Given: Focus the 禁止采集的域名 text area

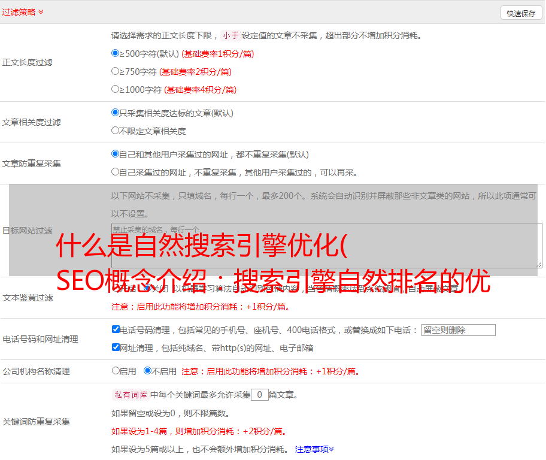Looking at the screenshot, I should [x=326, y=245].
